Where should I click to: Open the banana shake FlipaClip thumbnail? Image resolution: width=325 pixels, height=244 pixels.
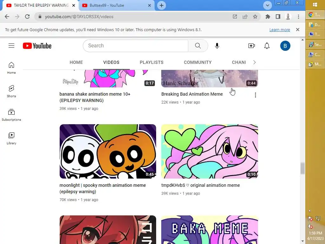point(108,79)
